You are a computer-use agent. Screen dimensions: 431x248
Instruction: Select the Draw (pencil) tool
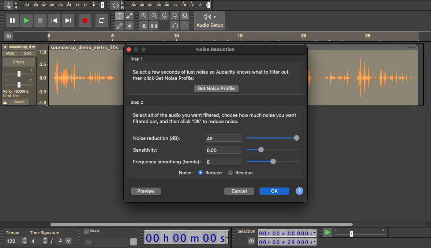[119, 26]
